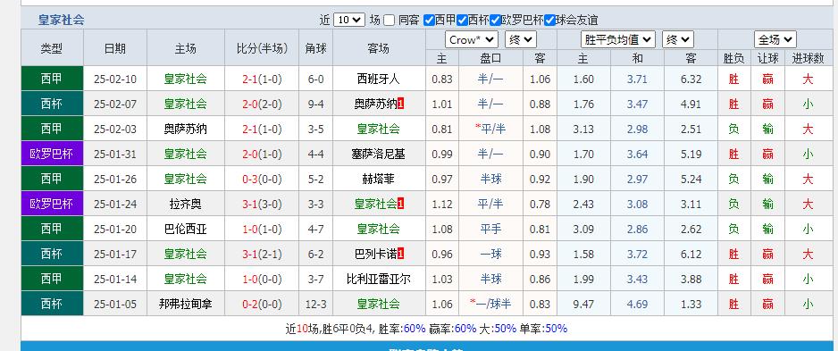838x351 pixels.
Task: Open the 3-1(3-0) score at 拉齐奥
Action: 262,205
